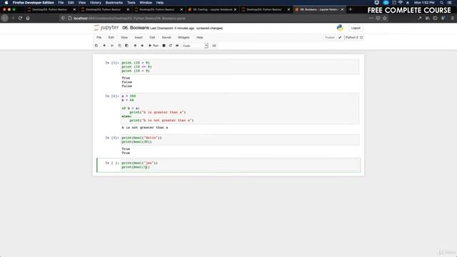
Task: Open the Widgets menu in Jupyter
Action: [x=184, y=38]
